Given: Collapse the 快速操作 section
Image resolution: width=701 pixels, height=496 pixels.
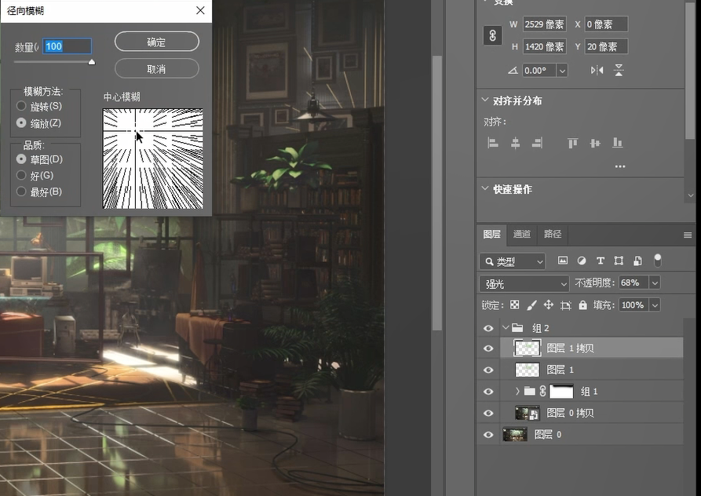Looking at the screenshot, I should tap(485, 188).
